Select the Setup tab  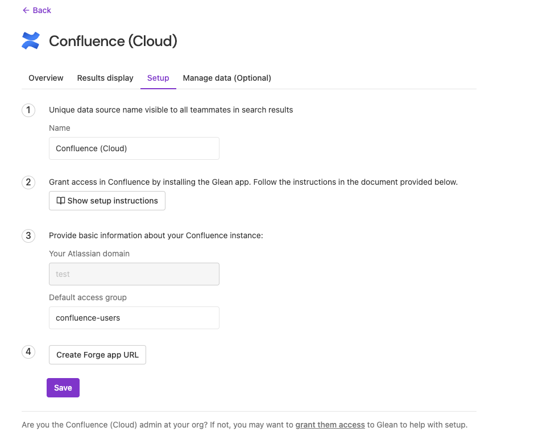158,78
